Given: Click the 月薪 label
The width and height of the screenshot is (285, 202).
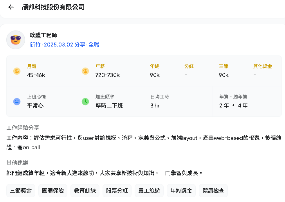Looking at the screenshot, I should tap(32, 66).
